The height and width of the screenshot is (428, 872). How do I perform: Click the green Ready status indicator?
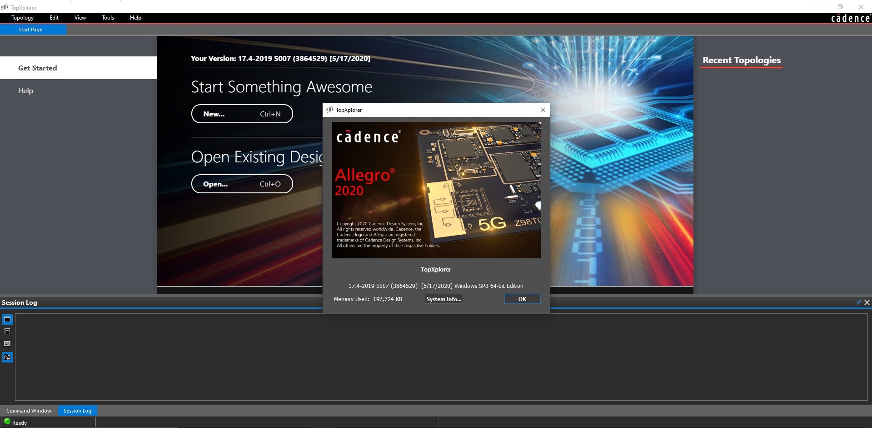(x=7, y=422)
